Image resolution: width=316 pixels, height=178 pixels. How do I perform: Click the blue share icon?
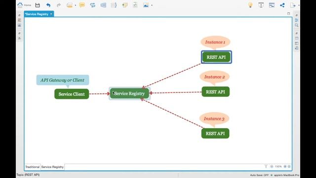282,5
